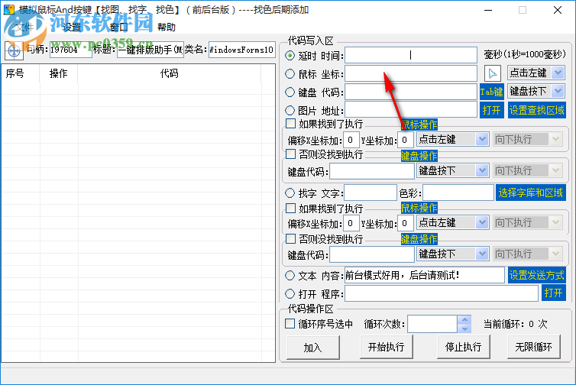Screen dimensions: 576x385
Task: Select the 文本 内容 radio button
Action: click(x=290, y=275)
